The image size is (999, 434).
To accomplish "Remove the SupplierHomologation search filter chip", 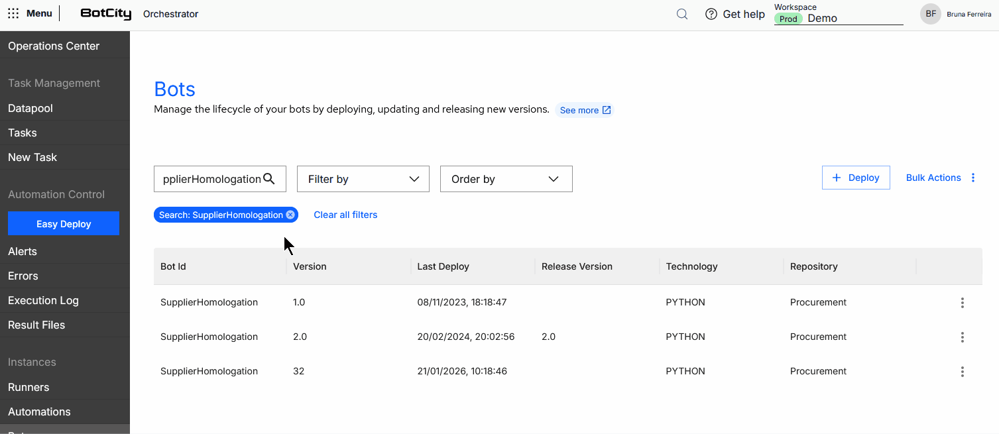I will click(290, 215).
